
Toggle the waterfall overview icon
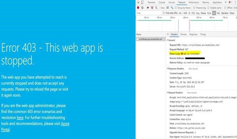(172, 8)
